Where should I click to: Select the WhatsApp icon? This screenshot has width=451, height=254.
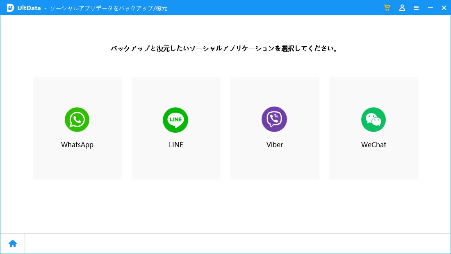[77, 120]
